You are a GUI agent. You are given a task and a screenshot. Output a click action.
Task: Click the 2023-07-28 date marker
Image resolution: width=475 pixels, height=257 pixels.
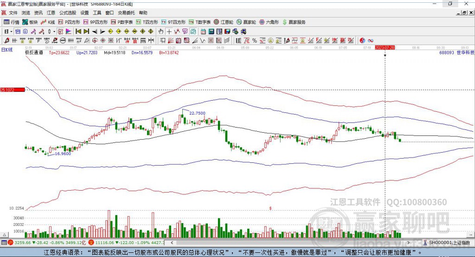click(385, 48)
